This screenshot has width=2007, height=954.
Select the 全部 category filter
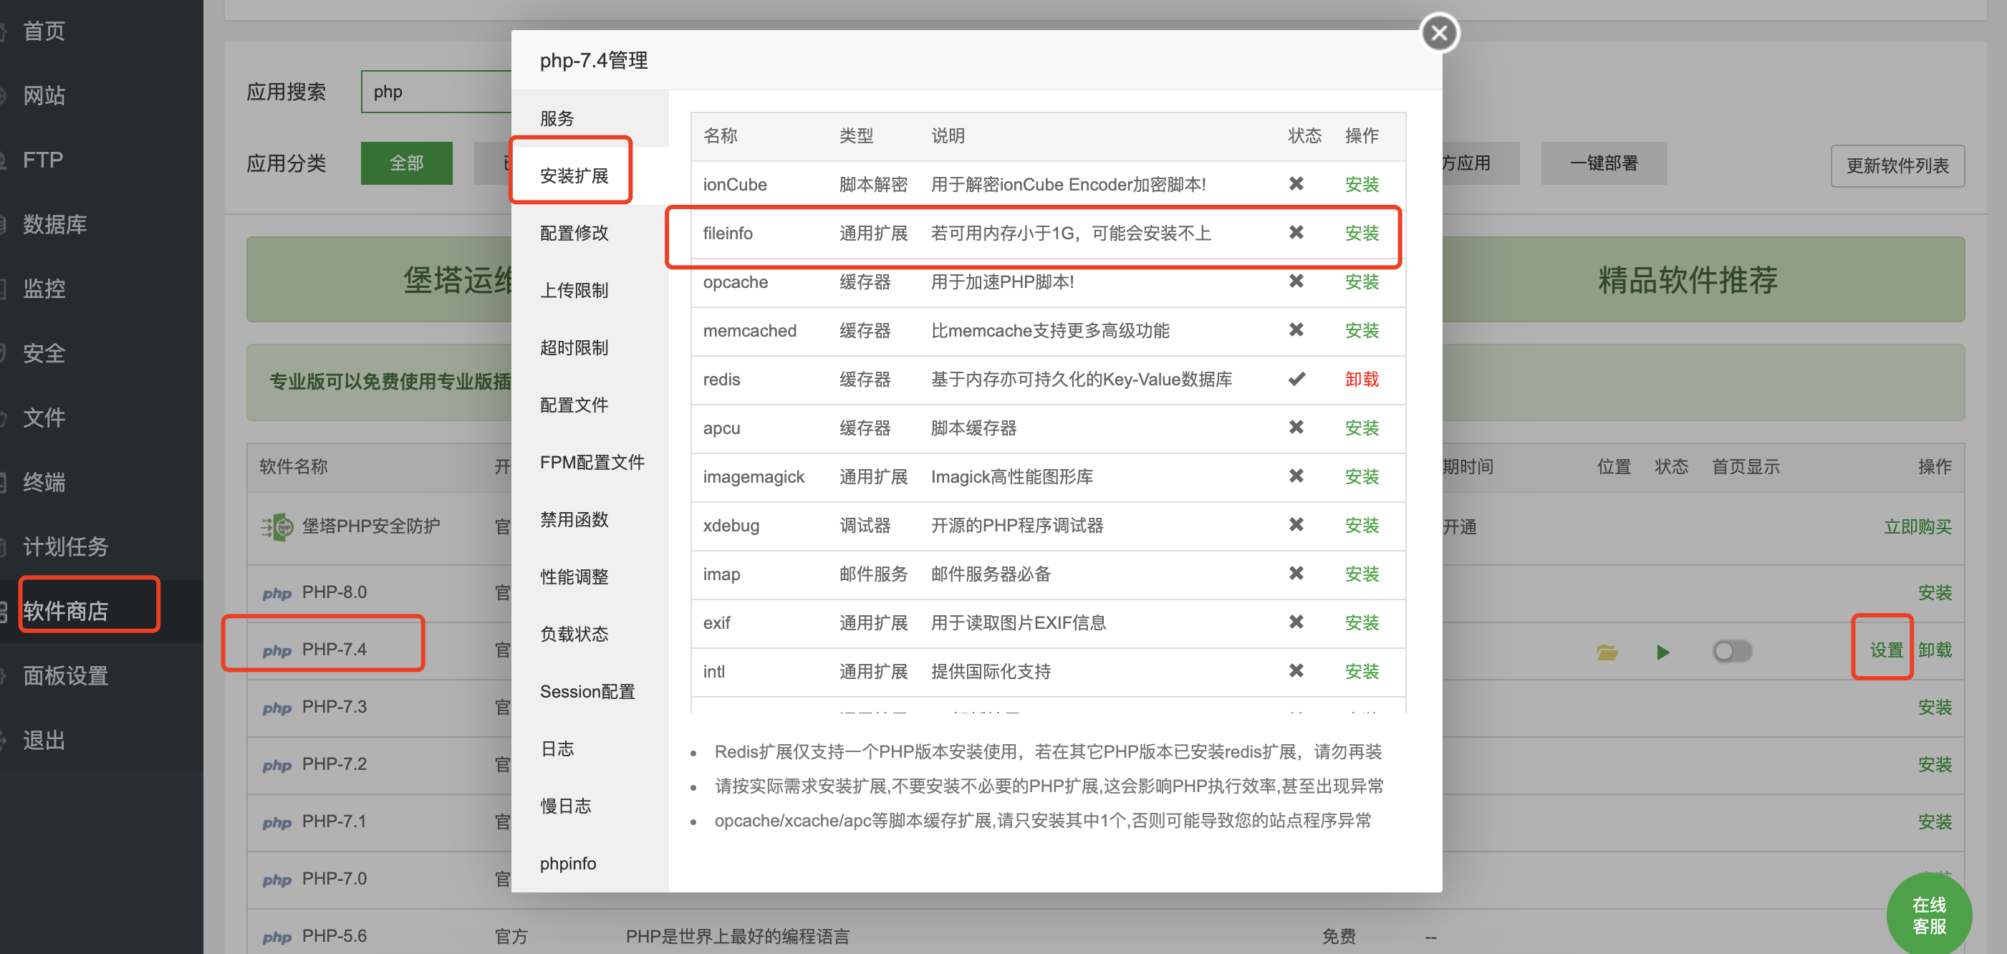point(406,163)
